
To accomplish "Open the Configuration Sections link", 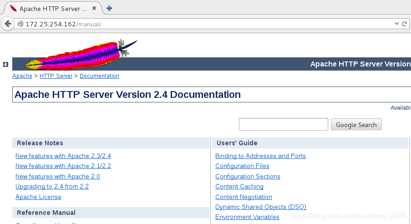I will coord(248,176).
